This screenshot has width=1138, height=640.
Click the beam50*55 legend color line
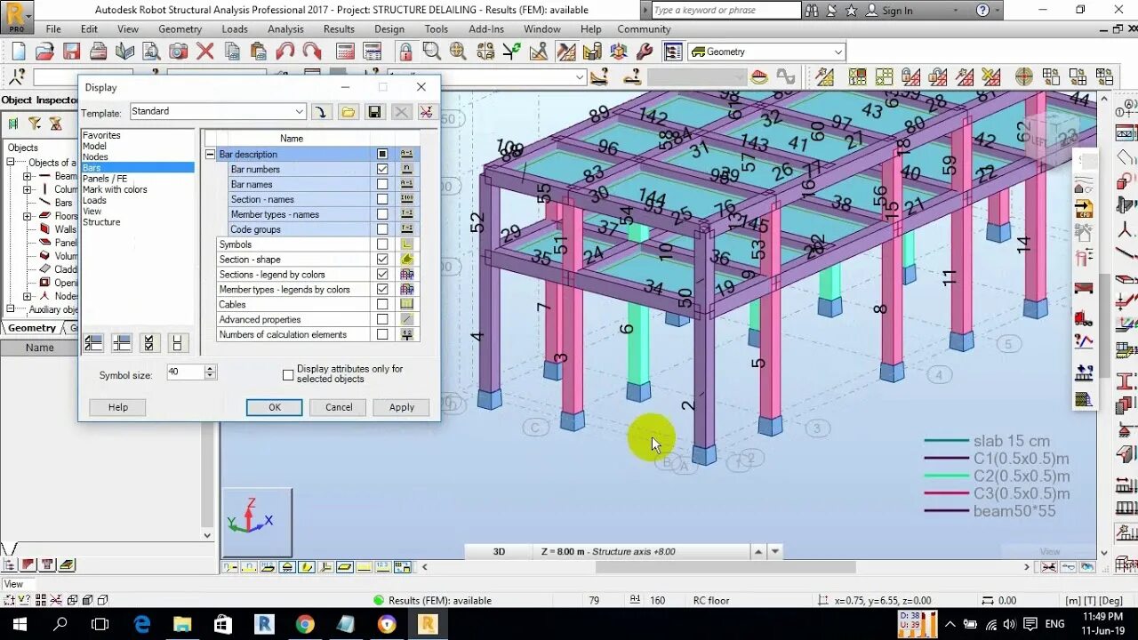click(x=946, y=510)
